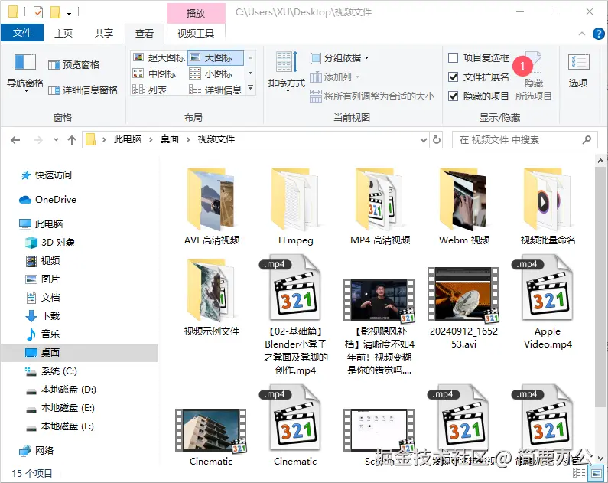Image resolution: width=608 pixels, height=483 pixels.
Task: Open the quick access toolbar customize arrow
Action: pyautogui.click(x=69, y=13)
